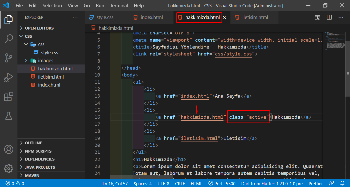Click the Split Editor Right icon
Image resolution: width=350 pixels, height=187 pixels.
click(329, 17)
